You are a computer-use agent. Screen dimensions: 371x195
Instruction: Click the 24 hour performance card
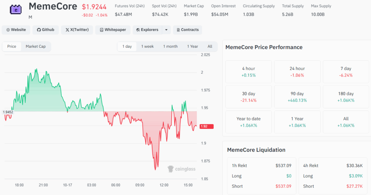pyautogui.click(x=297, y=72)
